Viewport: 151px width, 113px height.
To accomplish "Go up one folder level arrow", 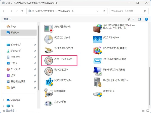I will coord(22,11).
